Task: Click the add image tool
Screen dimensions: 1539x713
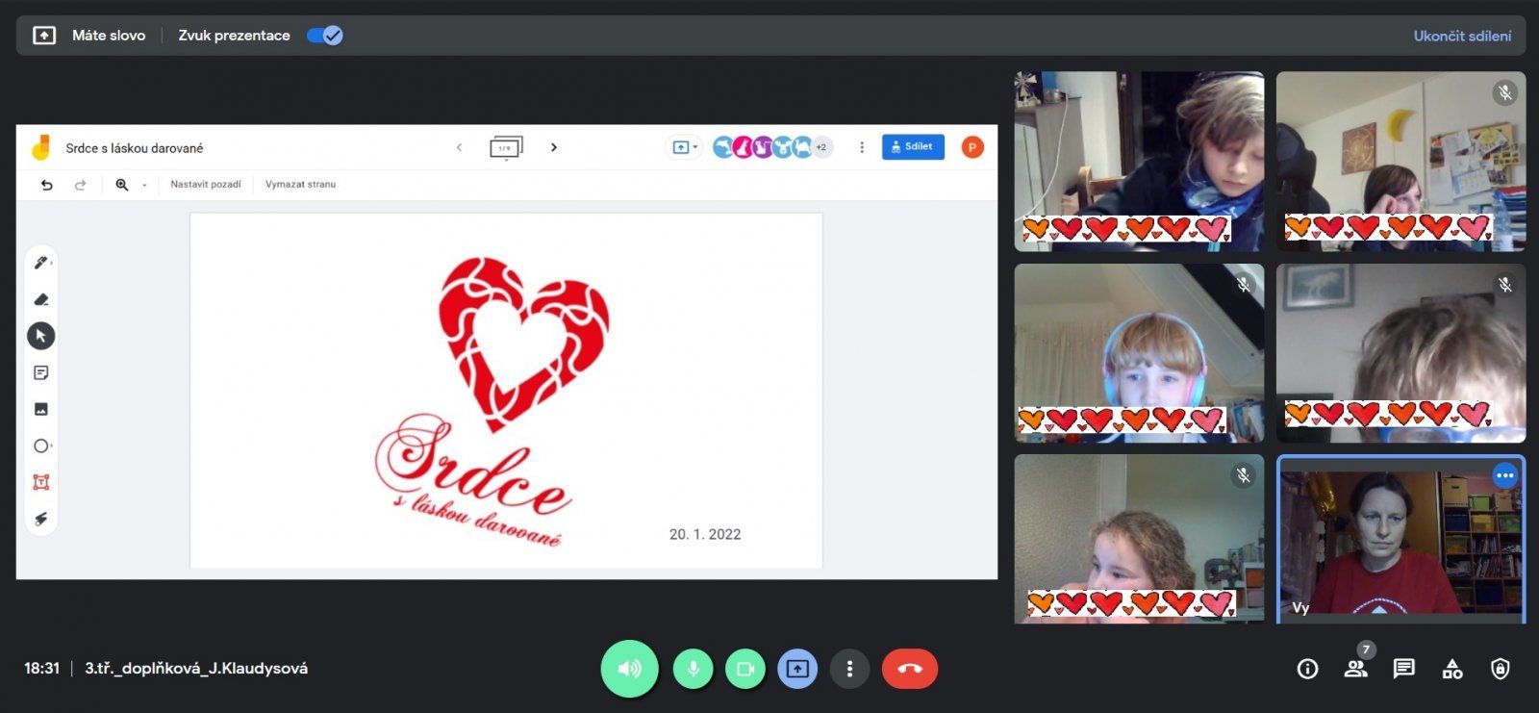Action: (x=40, y=409)
